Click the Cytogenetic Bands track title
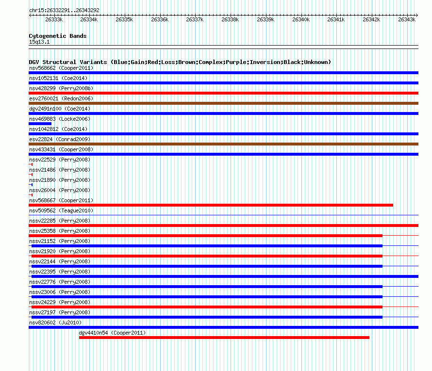 point(58,36)
